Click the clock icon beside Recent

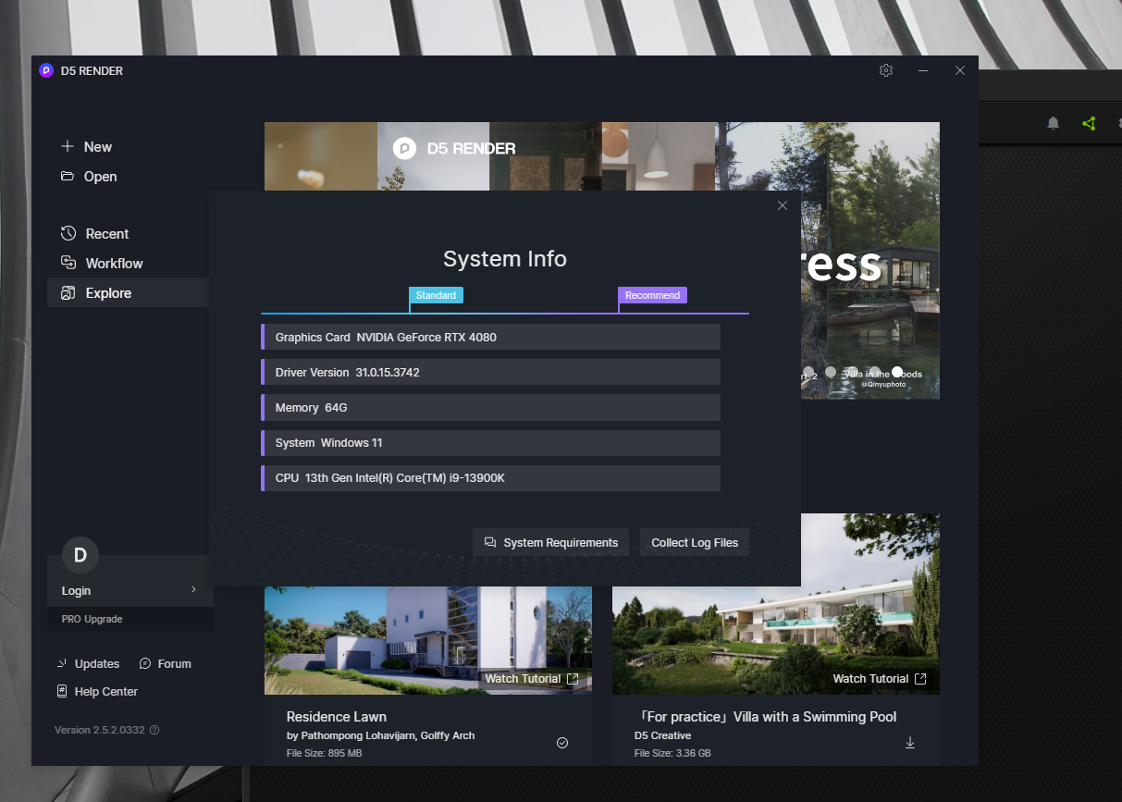pyautogui.click(x=68, y=233)
